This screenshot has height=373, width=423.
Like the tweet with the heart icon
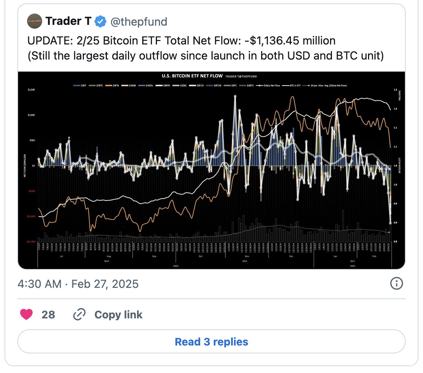[x=26, y=315]
